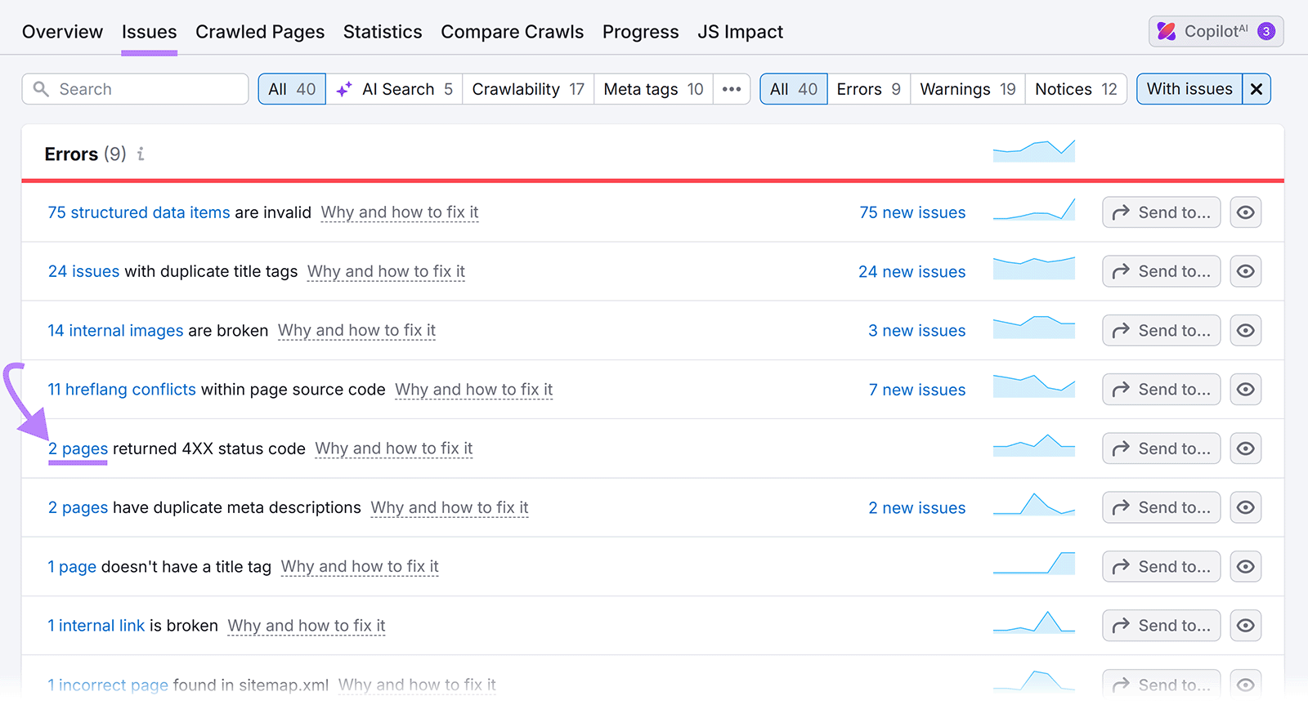Click 75 new issues link
This screenshot has height=705, width=1308.
pyautogui.click(x=912, y=212)
